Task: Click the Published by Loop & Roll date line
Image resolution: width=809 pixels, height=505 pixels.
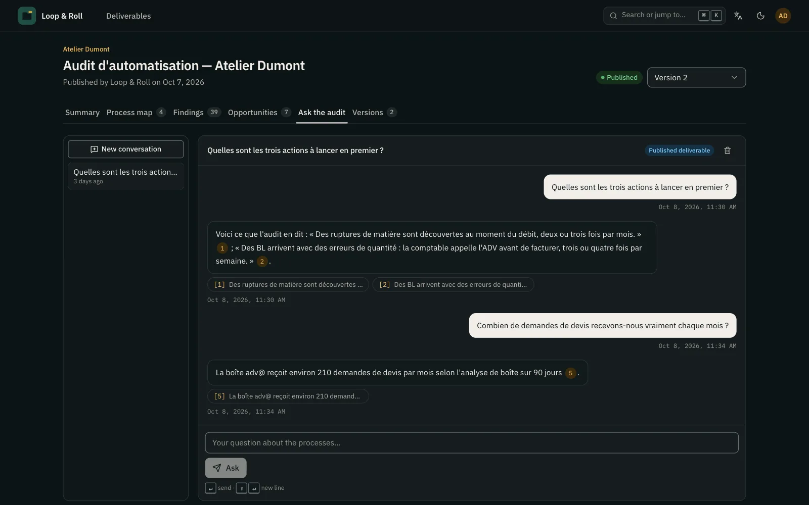Action: click(133, 82)
